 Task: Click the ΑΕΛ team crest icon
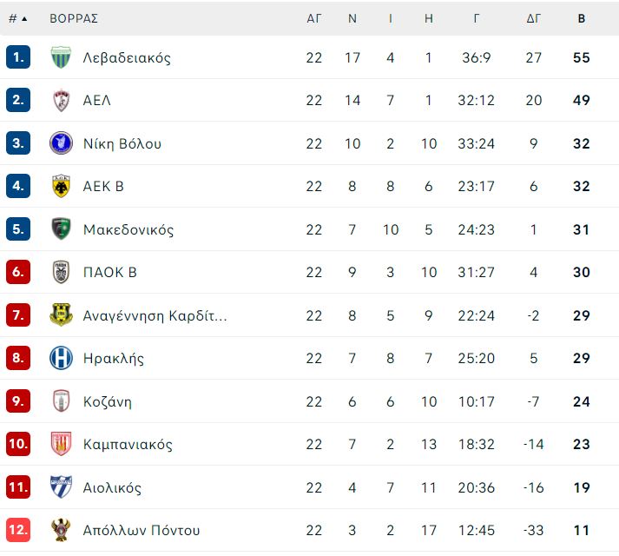[61, 101]
